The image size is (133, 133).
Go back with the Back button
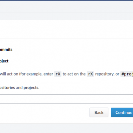tap(99, 112)
